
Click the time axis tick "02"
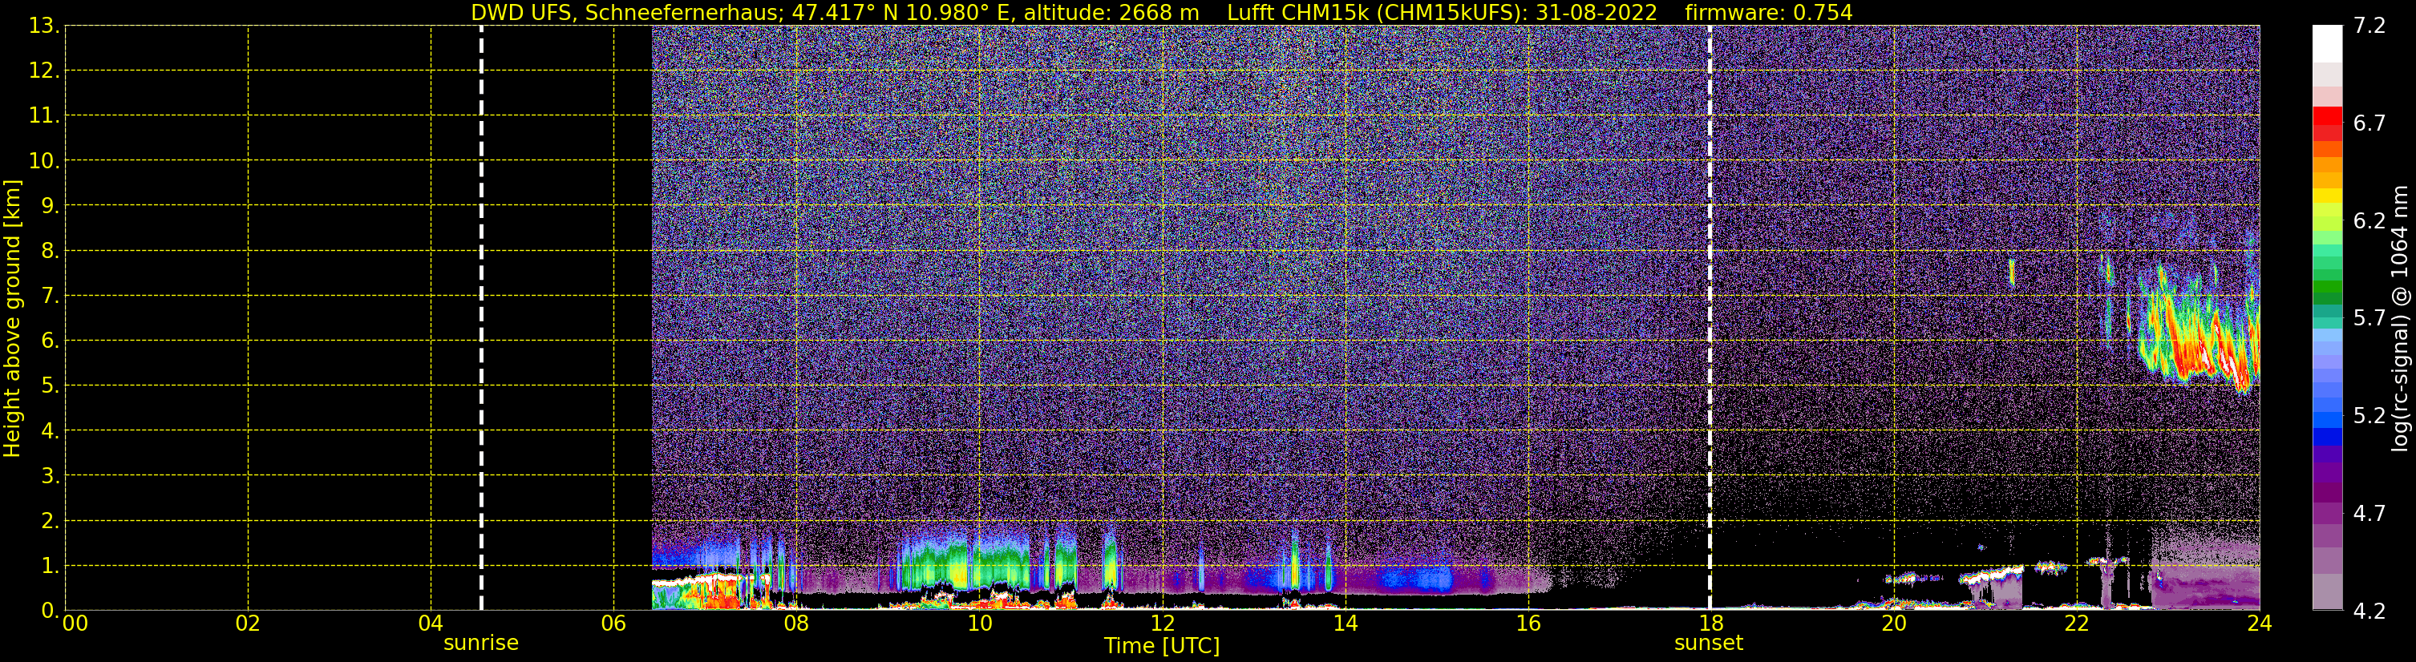tap(248, 624)
